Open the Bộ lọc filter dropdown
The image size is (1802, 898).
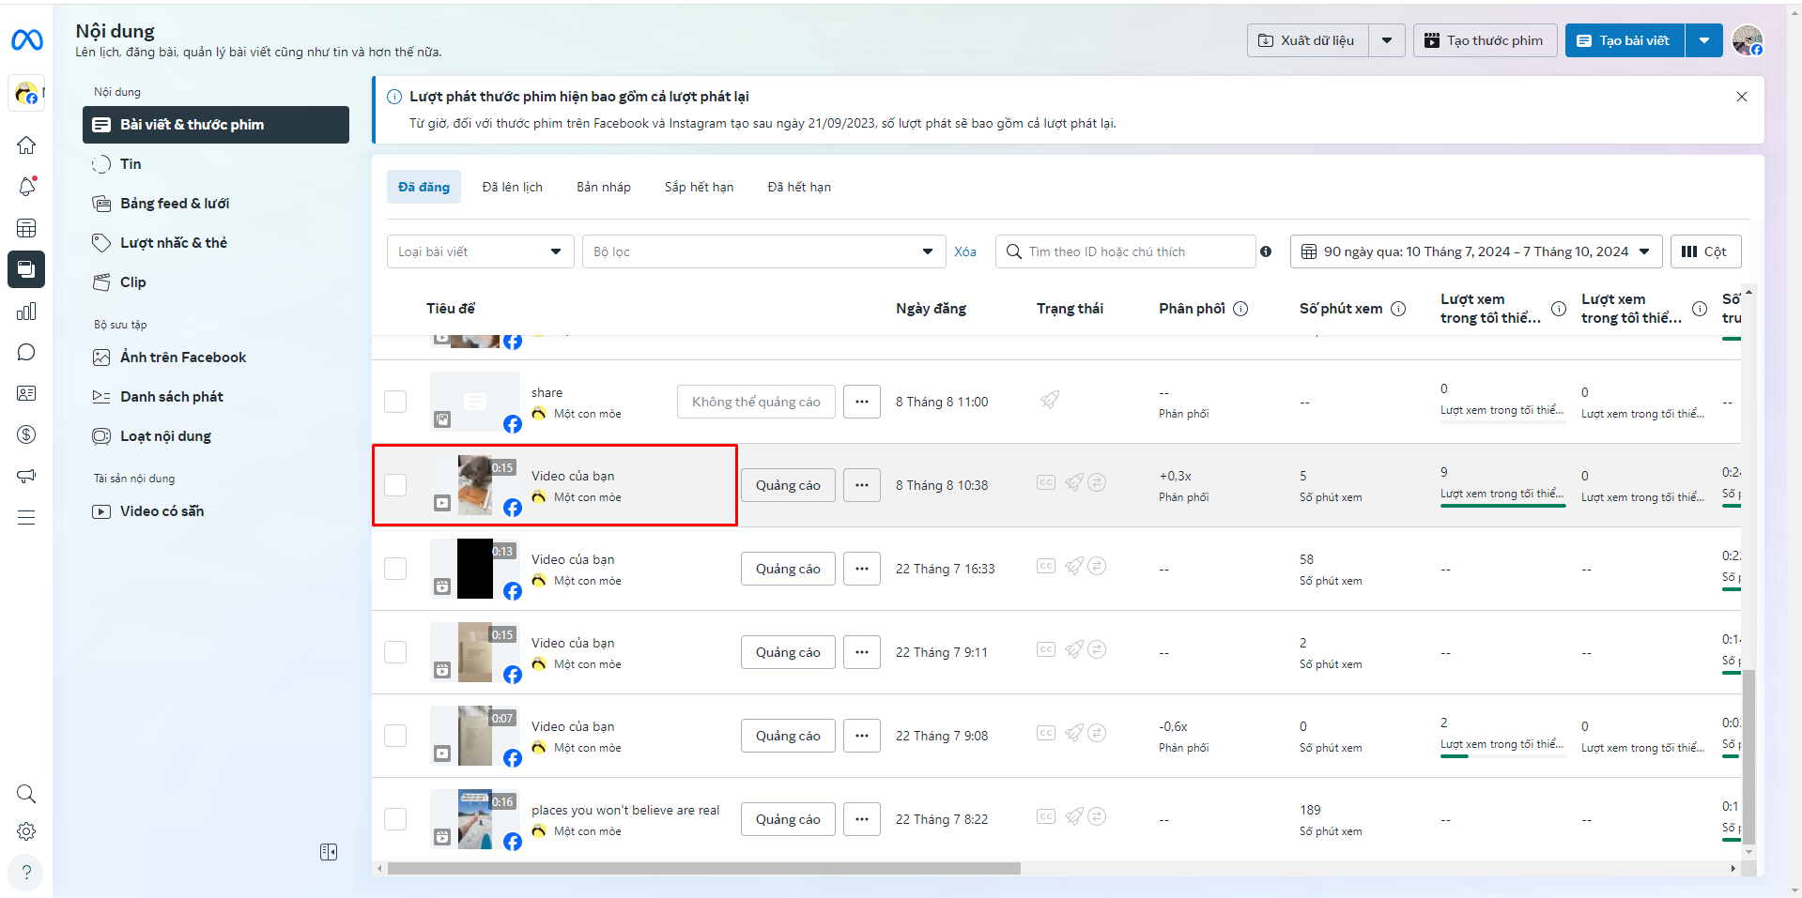tap(762, 251)
